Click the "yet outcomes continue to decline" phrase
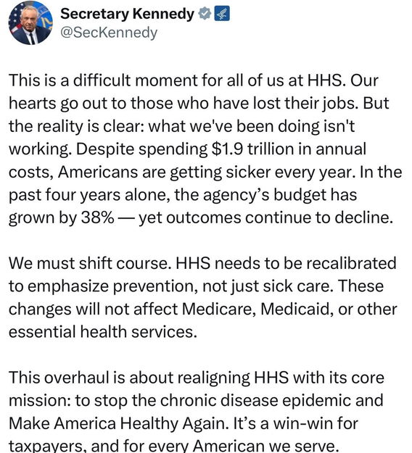The height and width of the screenshot is (453, 412). coord(266,217)
